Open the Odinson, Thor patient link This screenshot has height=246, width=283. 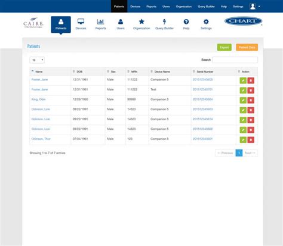tap(41, 139)
